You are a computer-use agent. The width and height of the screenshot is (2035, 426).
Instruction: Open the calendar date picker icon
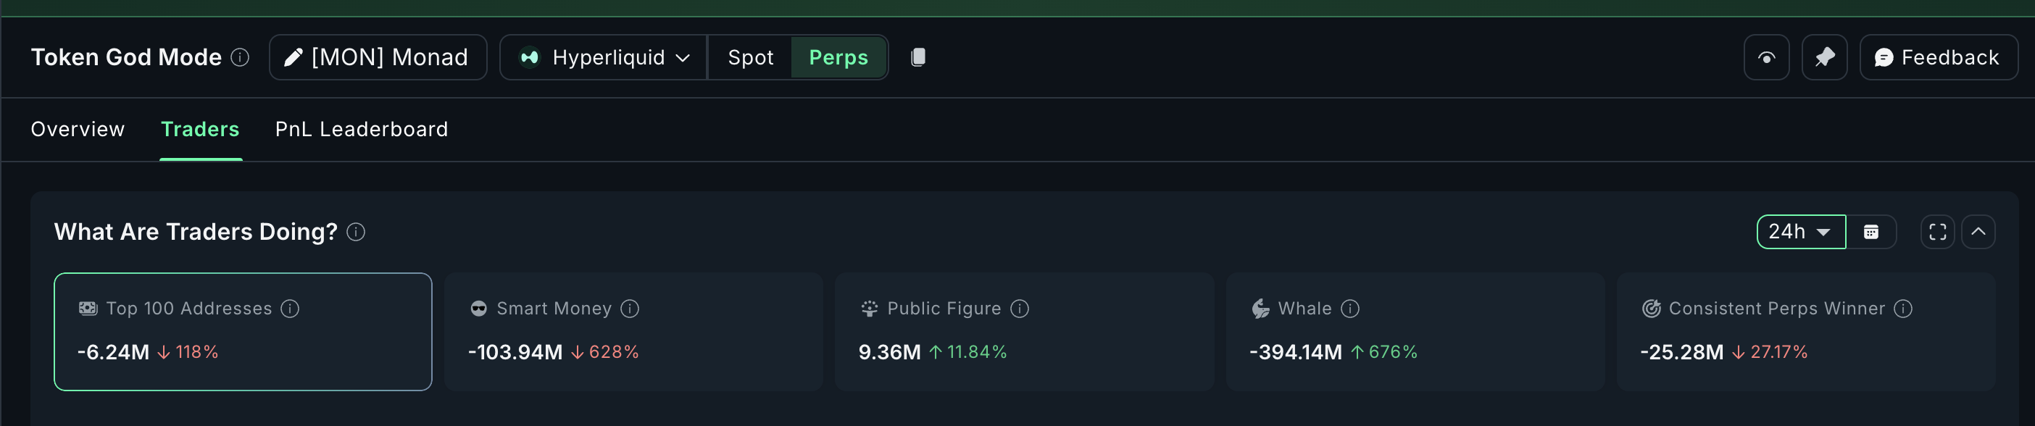(1871, 232)
